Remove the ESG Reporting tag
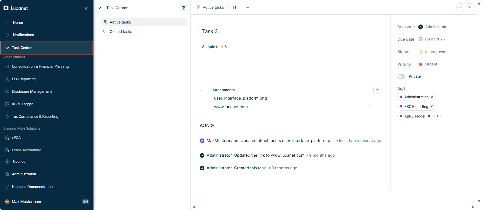This screenshot has height=210, width=482. click(431, 106)
